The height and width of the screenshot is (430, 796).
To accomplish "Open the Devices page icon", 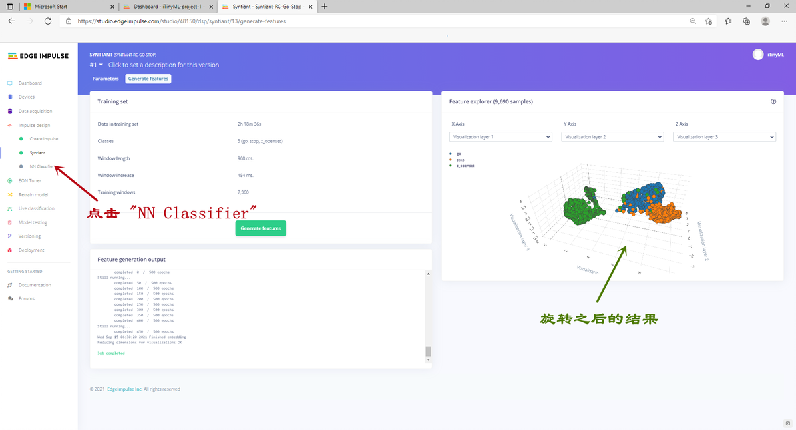I will 10,97.
